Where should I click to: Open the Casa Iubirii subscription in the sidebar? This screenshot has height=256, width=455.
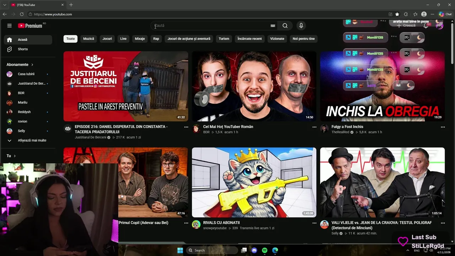click(x=28, y=74)
